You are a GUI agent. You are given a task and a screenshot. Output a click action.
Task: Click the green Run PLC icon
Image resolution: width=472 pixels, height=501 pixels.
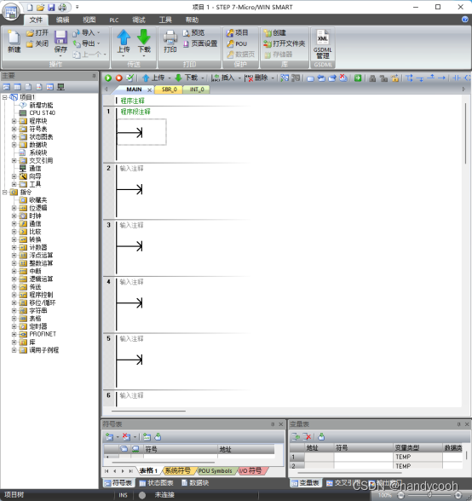click(x=108, y=78)
